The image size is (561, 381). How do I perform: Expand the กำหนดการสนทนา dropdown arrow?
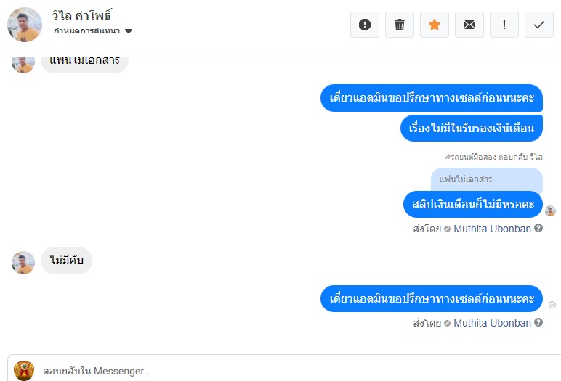click(x=129, y=31)
